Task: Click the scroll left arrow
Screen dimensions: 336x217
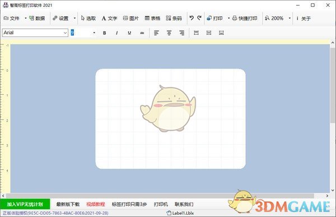Action: (3, 196)
